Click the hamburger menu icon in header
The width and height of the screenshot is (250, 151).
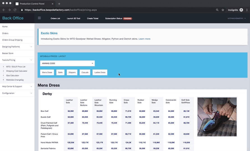click(x=39, y=18)
